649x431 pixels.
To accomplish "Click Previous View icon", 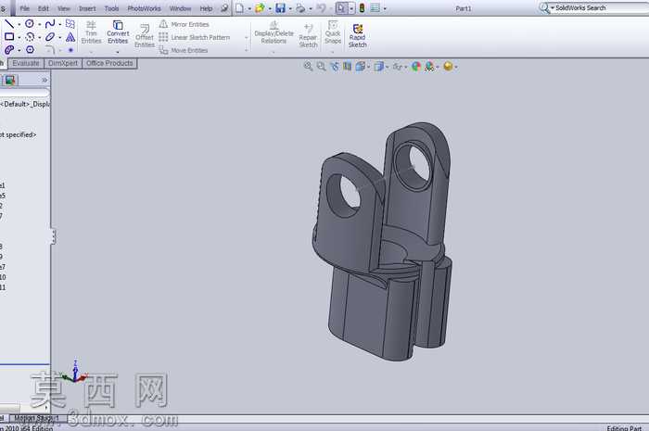I will click(x=335, y=66).
